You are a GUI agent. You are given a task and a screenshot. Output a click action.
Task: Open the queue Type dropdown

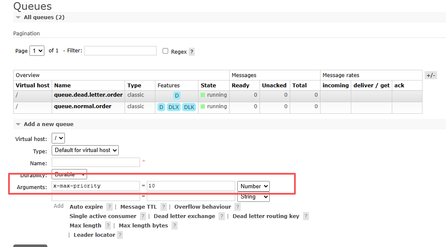click(x=85, y=150)
